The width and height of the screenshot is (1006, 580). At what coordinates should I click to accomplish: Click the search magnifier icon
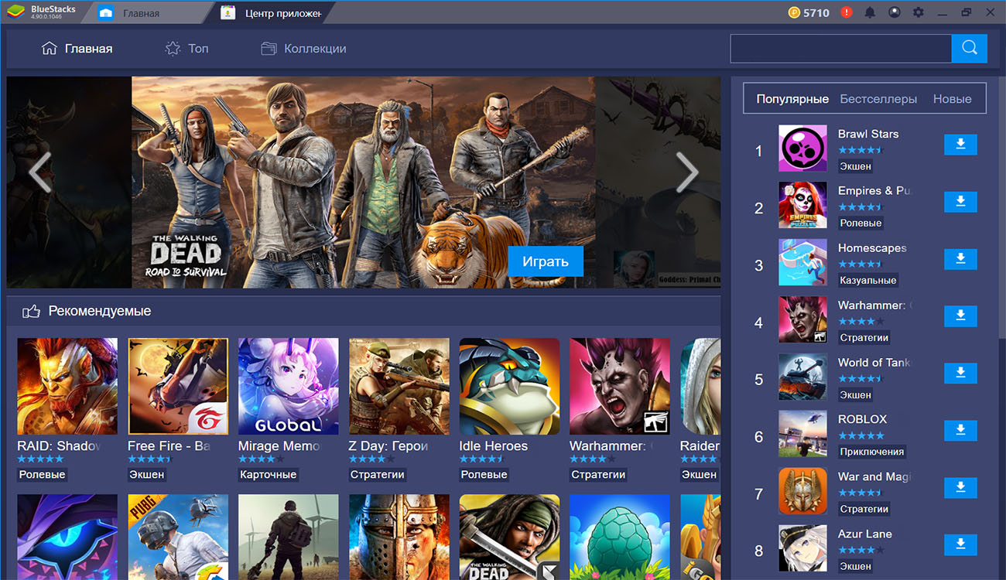click(969, 49)
